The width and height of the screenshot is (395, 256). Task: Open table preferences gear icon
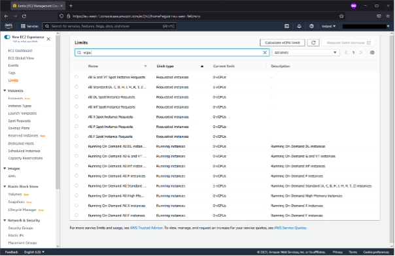point(372,52)
